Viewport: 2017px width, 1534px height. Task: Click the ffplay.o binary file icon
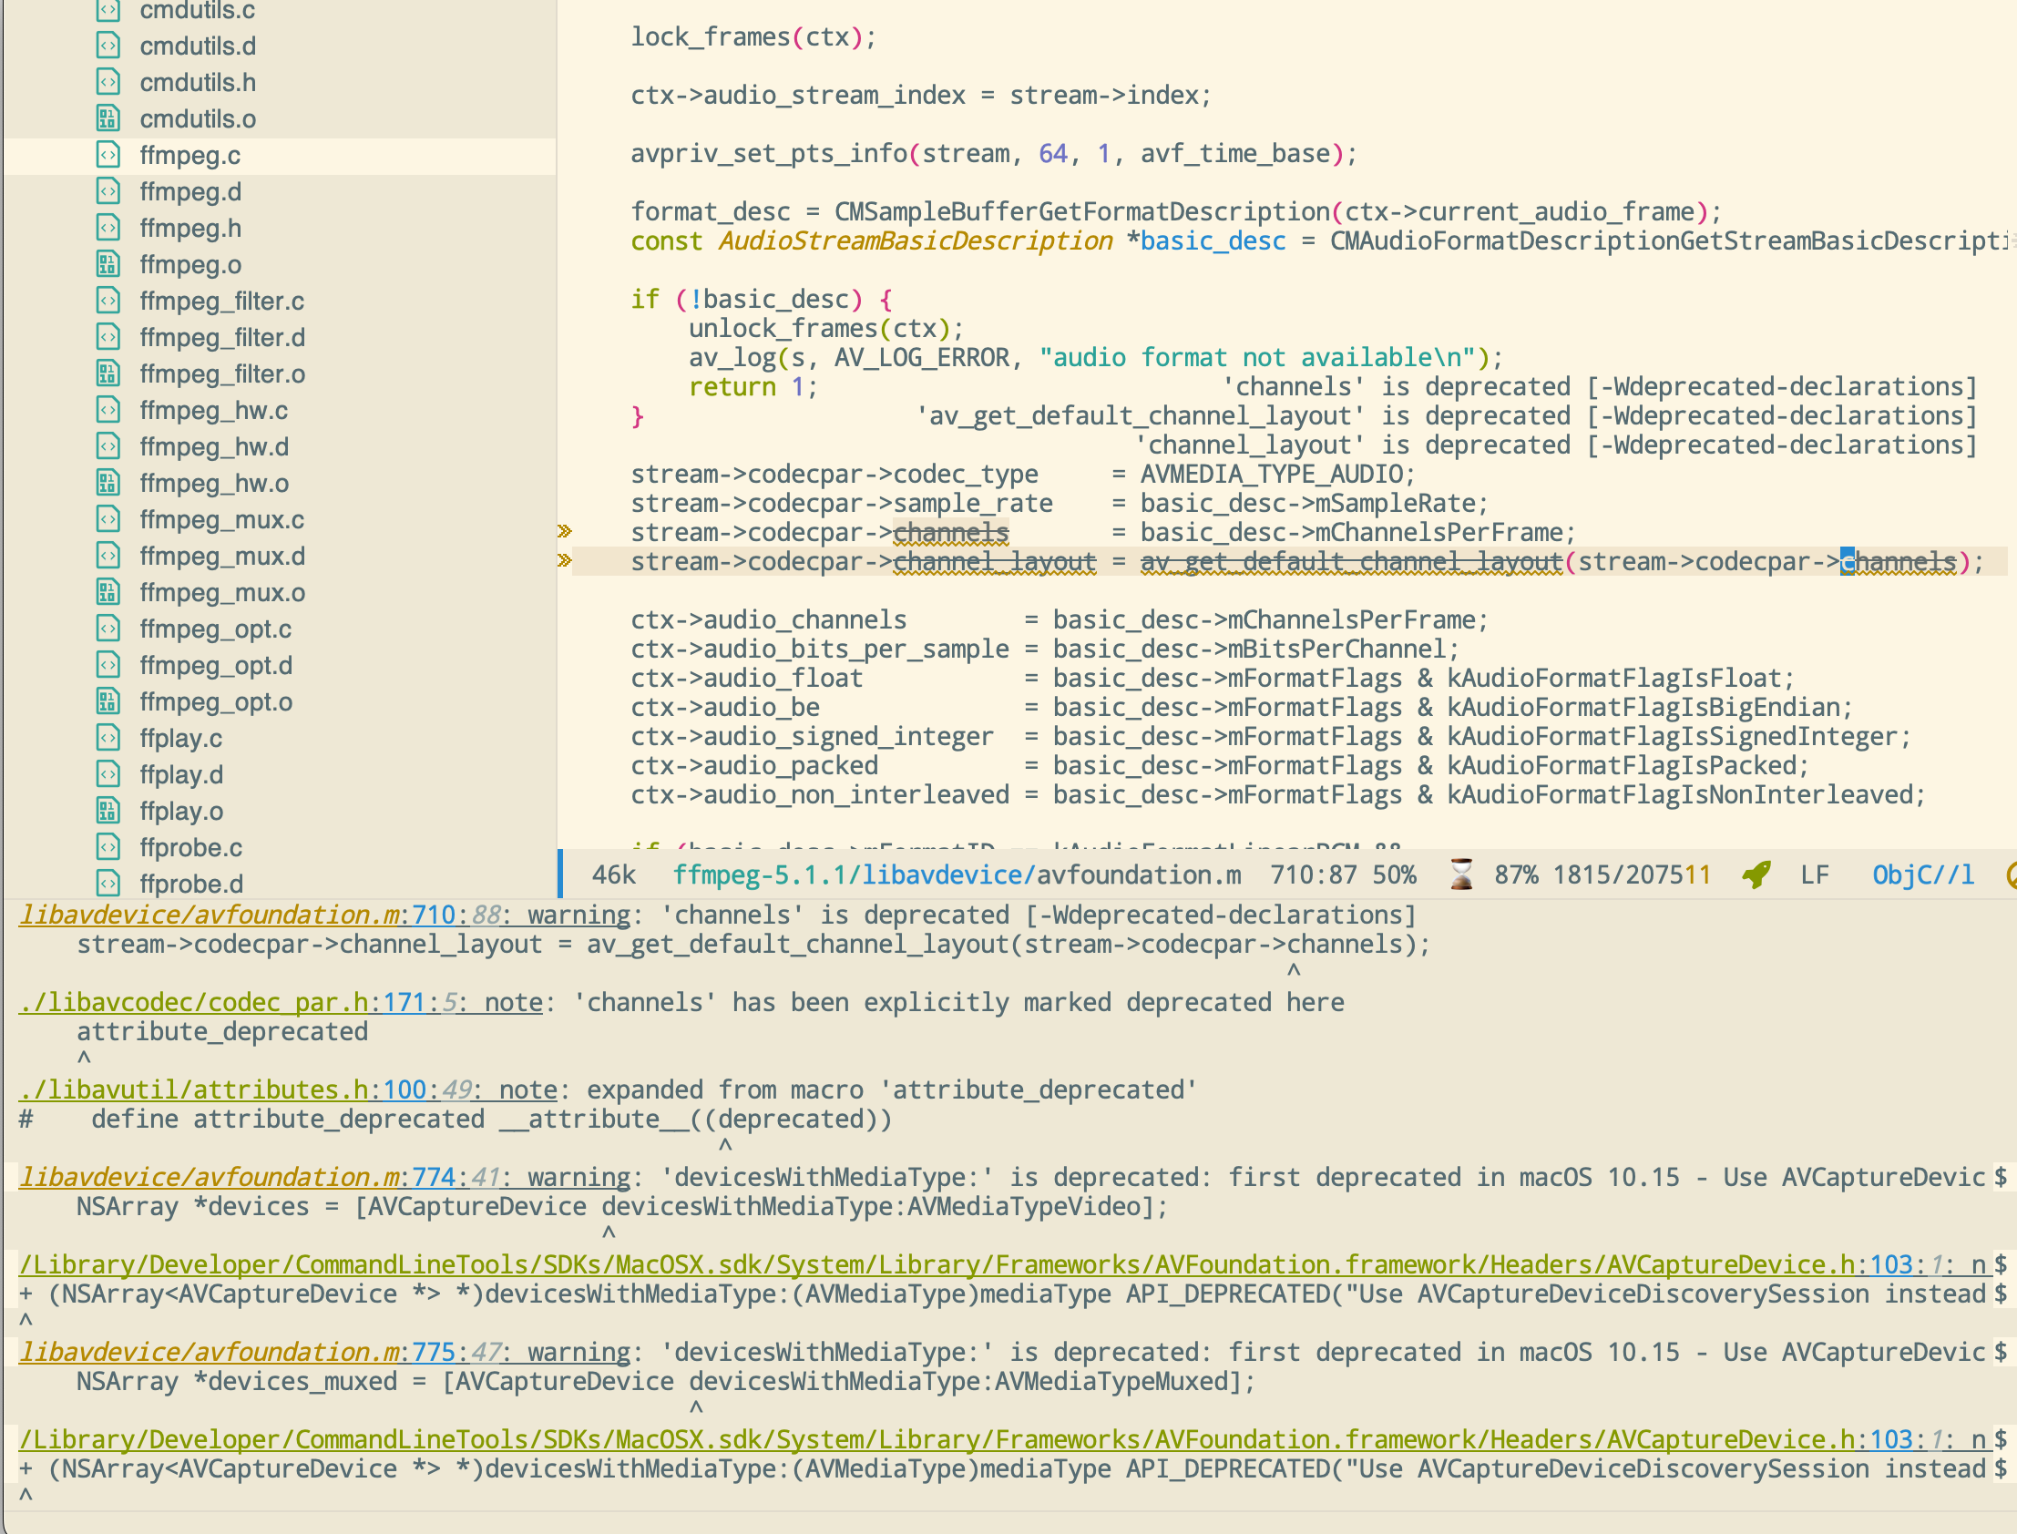coord(108,811)
